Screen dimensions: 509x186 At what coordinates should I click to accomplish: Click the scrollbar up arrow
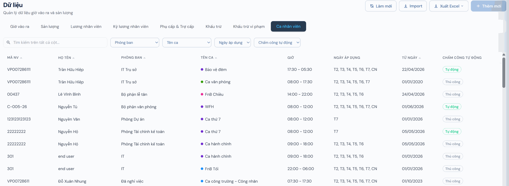click(x=504, y=55)
